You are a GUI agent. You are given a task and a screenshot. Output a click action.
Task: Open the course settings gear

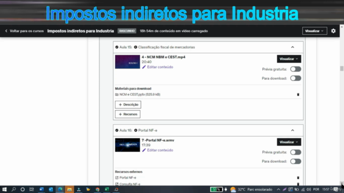tap(333, 31)
